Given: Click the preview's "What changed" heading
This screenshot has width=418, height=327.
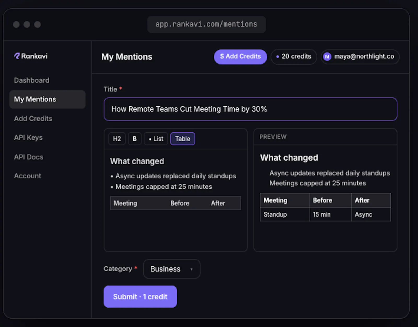Looking at the screenshot, I should (289, 158).
